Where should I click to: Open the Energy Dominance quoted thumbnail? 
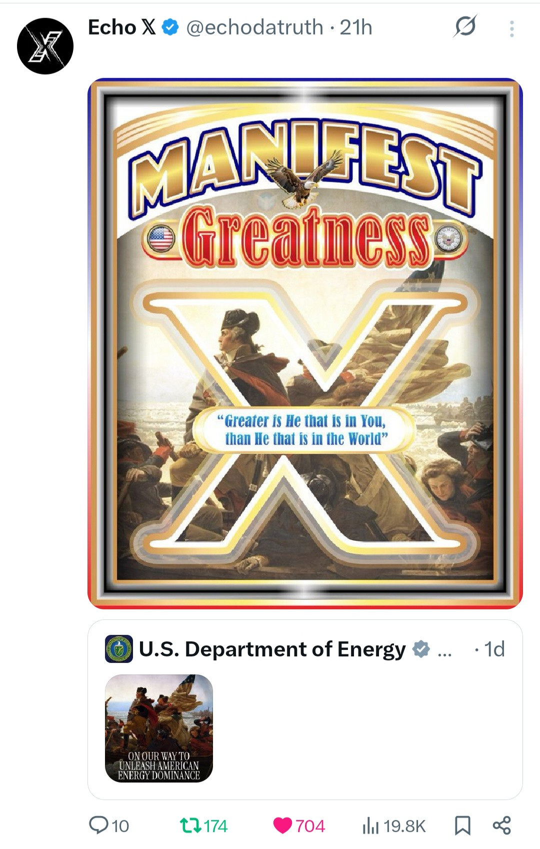159,728
